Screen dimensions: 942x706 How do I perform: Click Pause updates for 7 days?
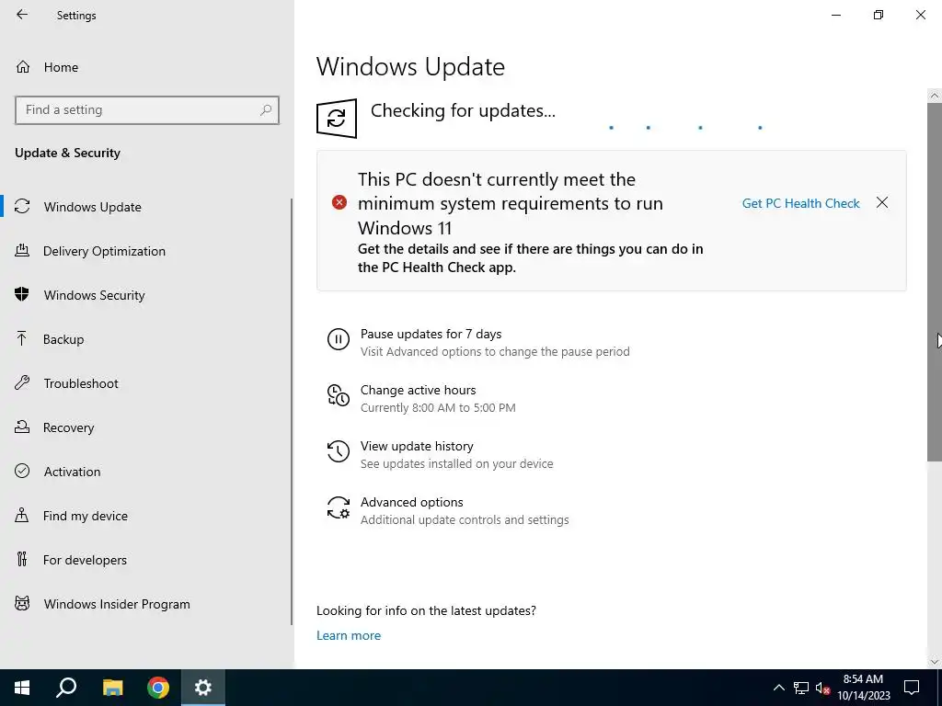tap(431, 334)
